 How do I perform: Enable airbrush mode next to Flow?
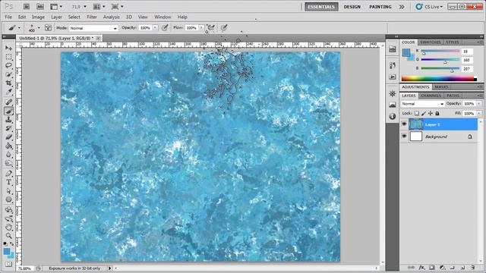[211, 28]
